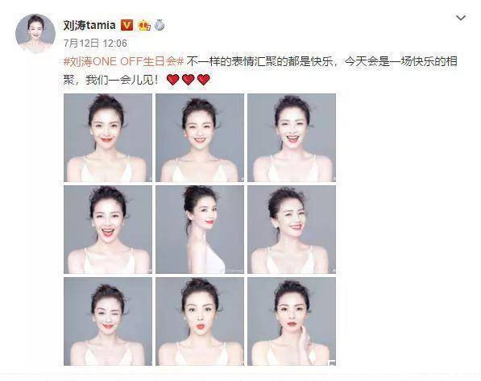Open the top-right laughing photo thumbnail

pyautogui.click(x=292, y=138)
